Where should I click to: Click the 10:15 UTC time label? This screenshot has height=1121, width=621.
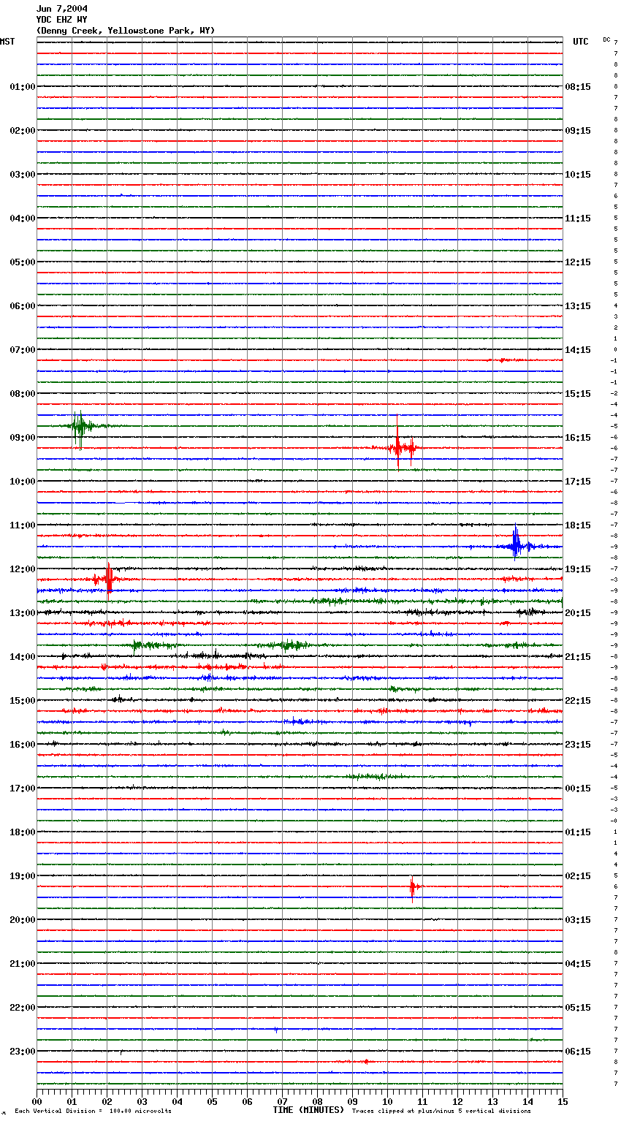tap(578, 175)
